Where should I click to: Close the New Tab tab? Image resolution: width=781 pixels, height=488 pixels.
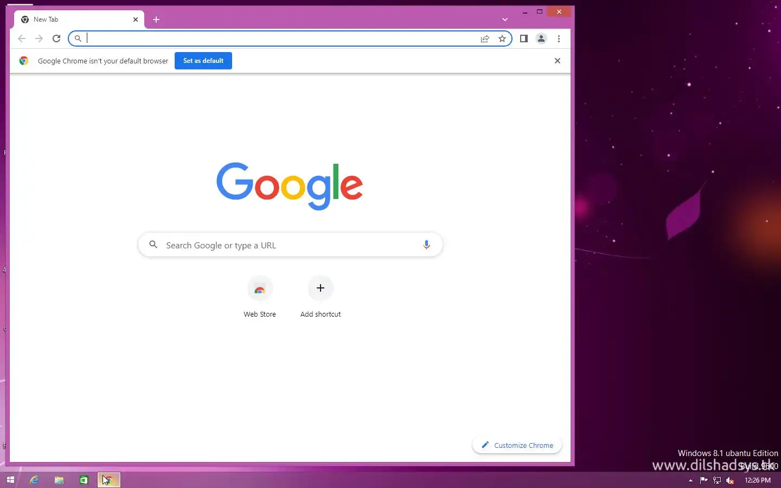pyautogui.click(x=136, y=20)
